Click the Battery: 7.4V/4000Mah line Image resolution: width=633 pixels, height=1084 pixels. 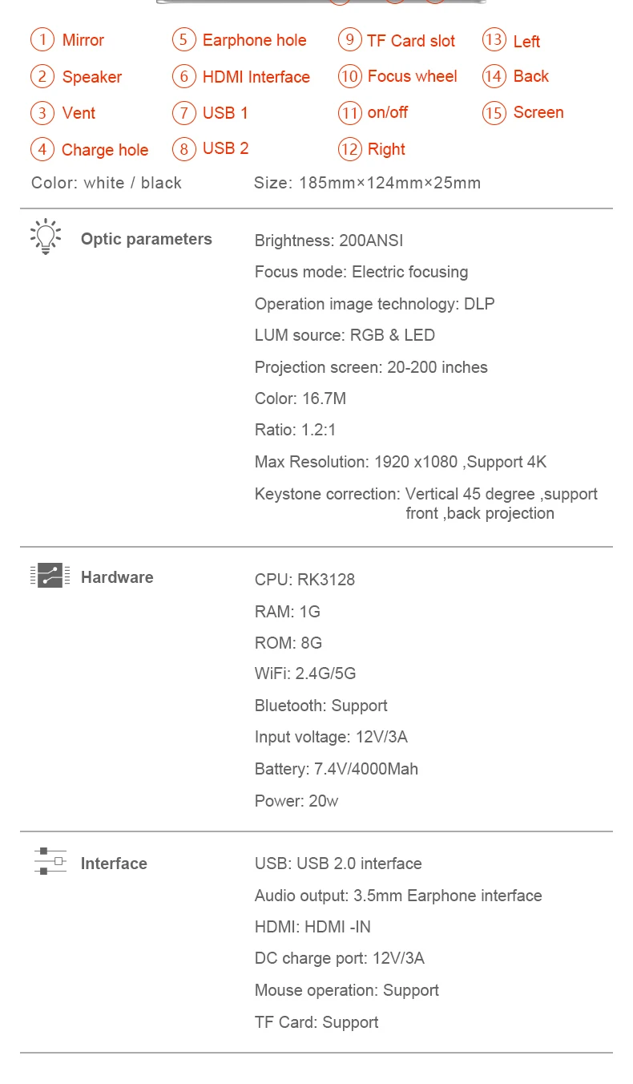coord(337,769)
